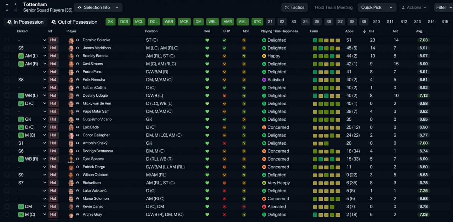Tick the checkbox for Dominic Solanke
The height and width of the screenshot is (222, 453).
pos(7,40)
